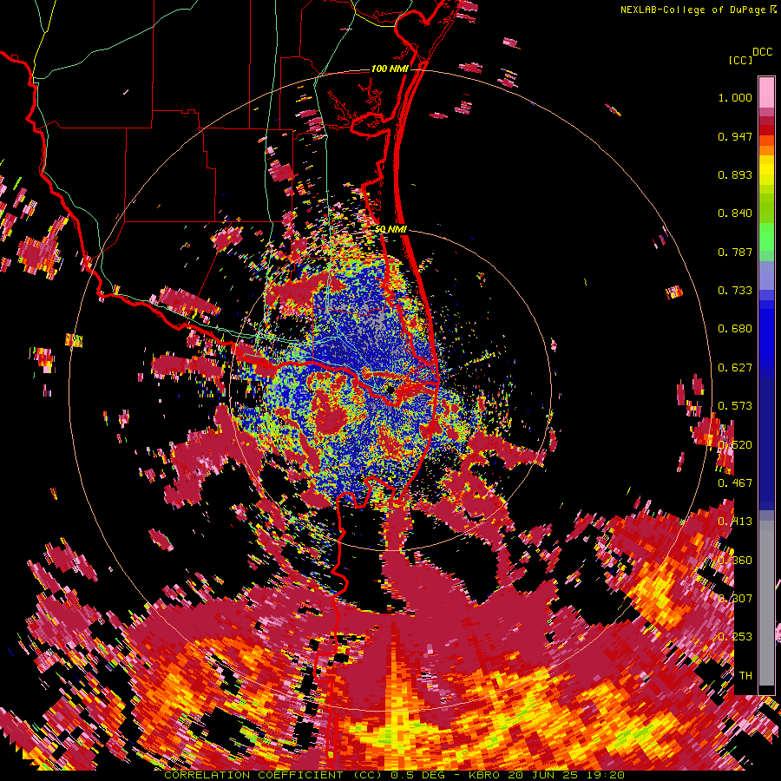Select the 0.680 legend value
This screenshot has height=781, width=781.
(735, 329)
